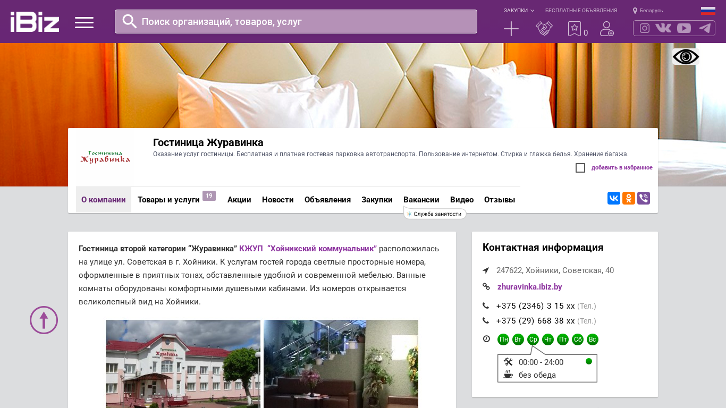Image resolution: width=726 pixels, height=408 pixels.
Task: Click the search magnifier icon
Action: 130,21
